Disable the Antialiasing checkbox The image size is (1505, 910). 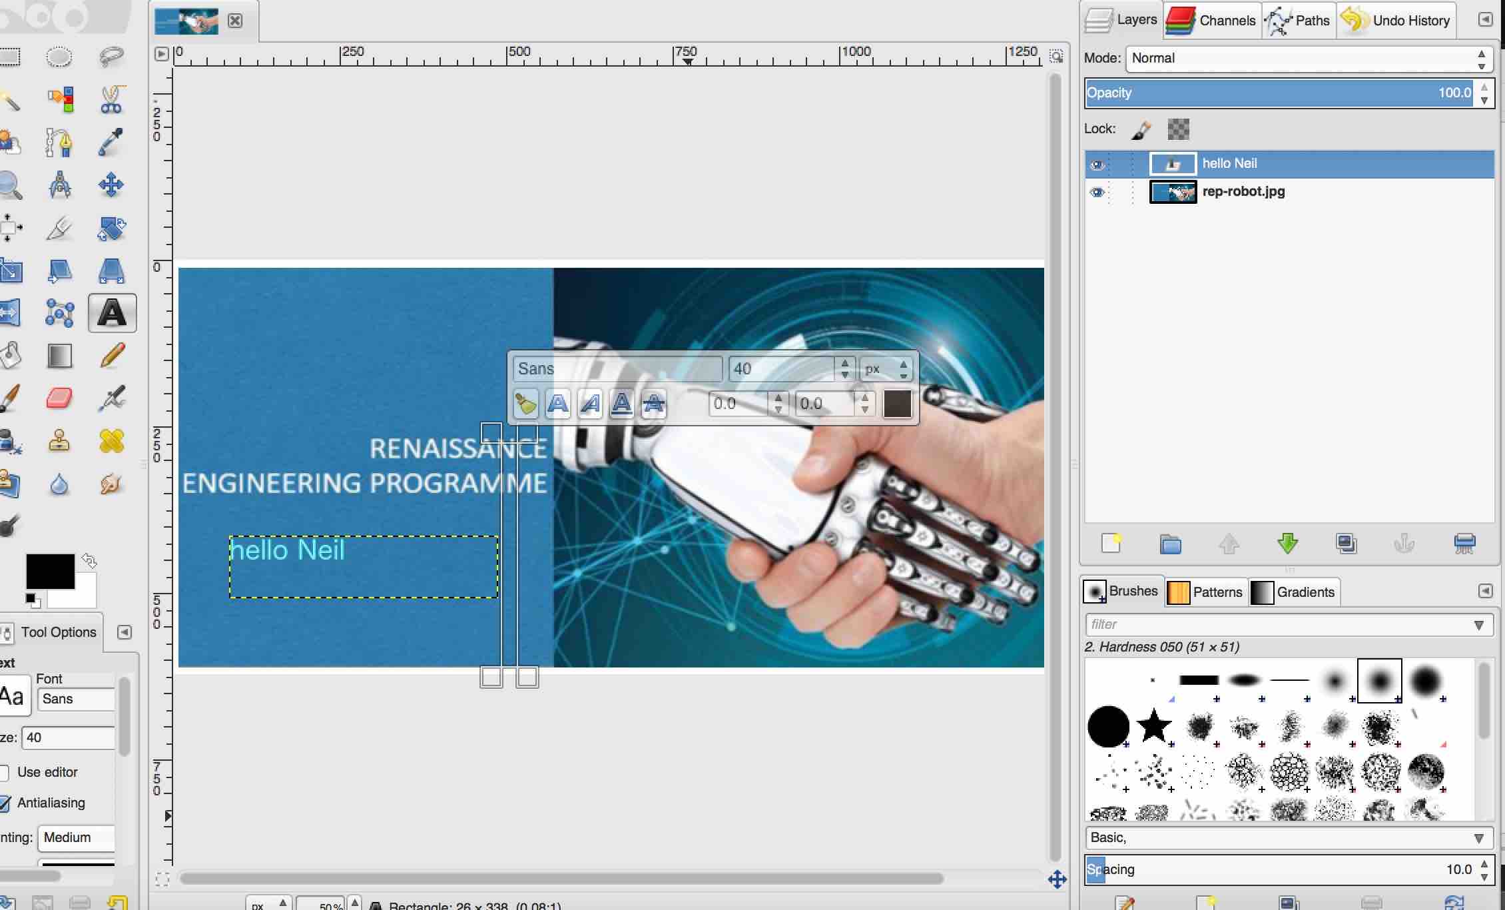(x=5, y=803)
